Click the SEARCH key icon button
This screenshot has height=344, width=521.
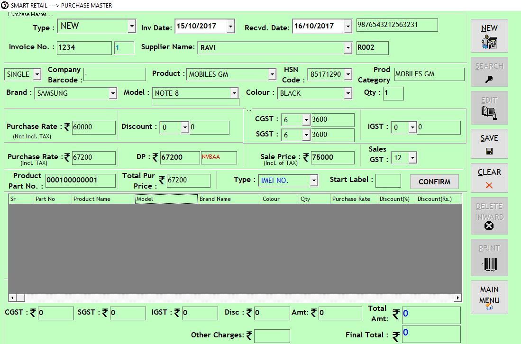coord(489,72)
